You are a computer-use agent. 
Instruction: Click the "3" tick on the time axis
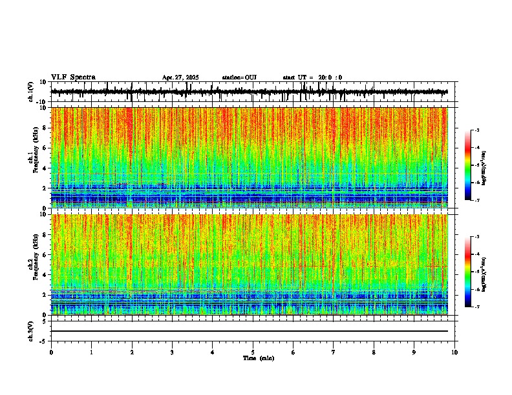pyautogui.click(x=172, y=352)
